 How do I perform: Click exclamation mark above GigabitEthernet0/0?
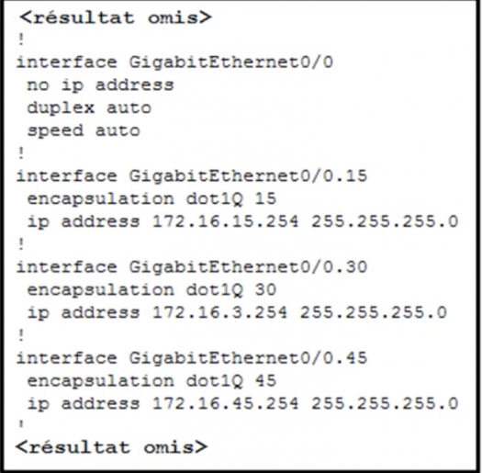click(21, 39)
